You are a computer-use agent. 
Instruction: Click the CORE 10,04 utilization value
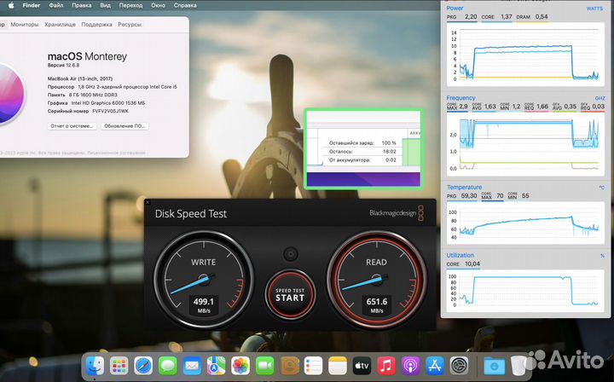463,263
